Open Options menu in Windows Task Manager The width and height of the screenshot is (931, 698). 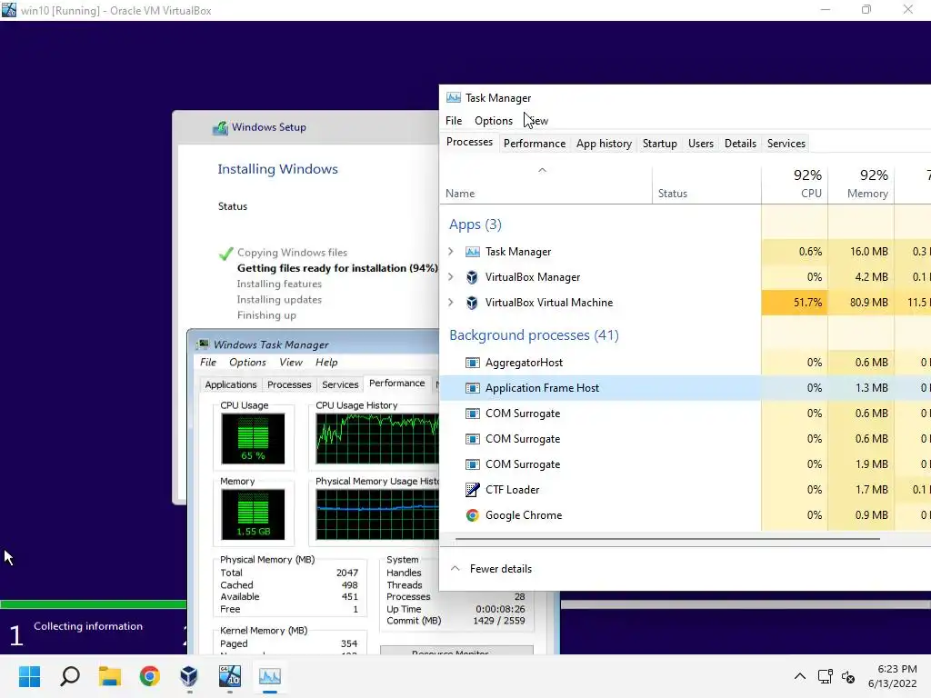click(x=247, y=362)
